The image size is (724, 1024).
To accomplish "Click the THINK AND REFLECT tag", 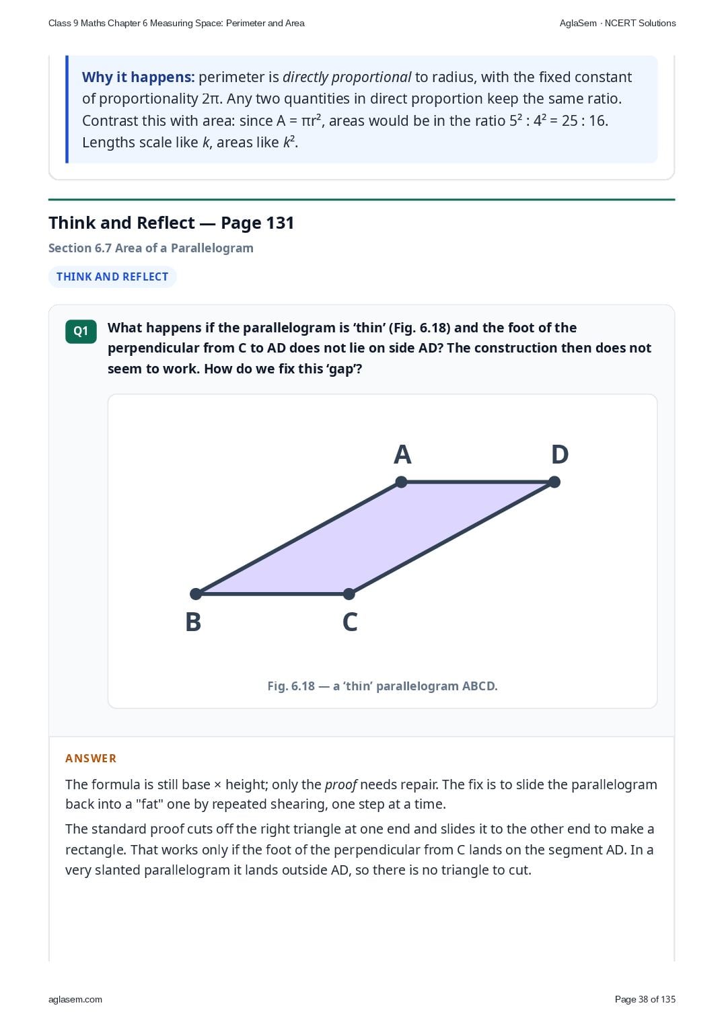I will tap(112, 277).
